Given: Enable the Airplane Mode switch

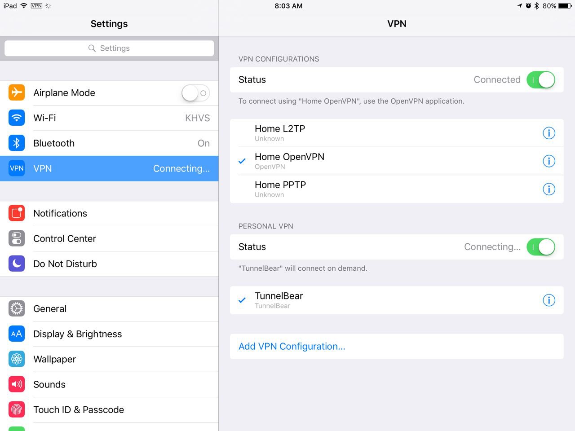Looking at the screenshot, I should 195,93.
